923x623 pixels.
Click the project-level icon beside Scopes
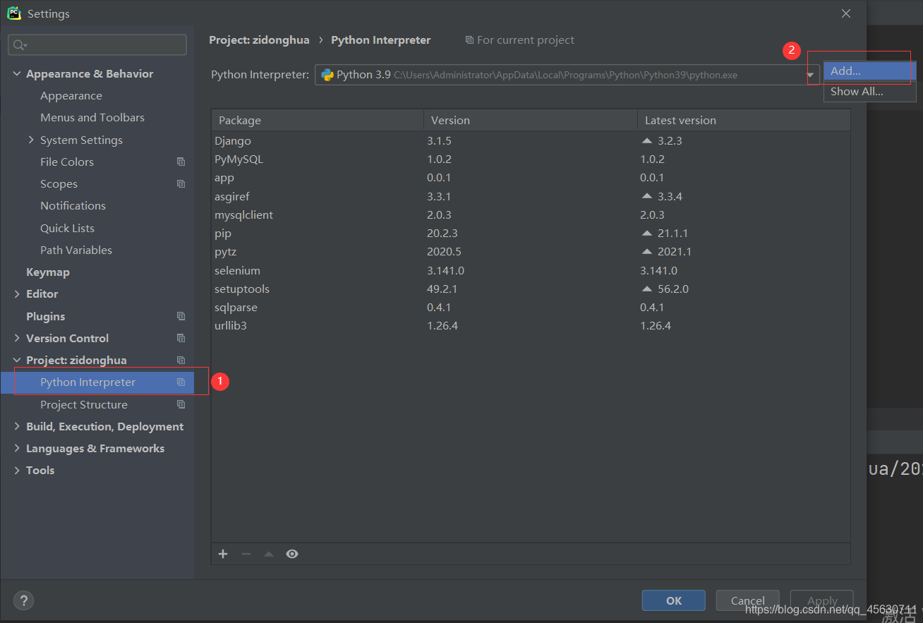tap(181, 183)
